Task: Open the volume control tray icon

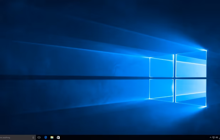Action: (217, 138)
